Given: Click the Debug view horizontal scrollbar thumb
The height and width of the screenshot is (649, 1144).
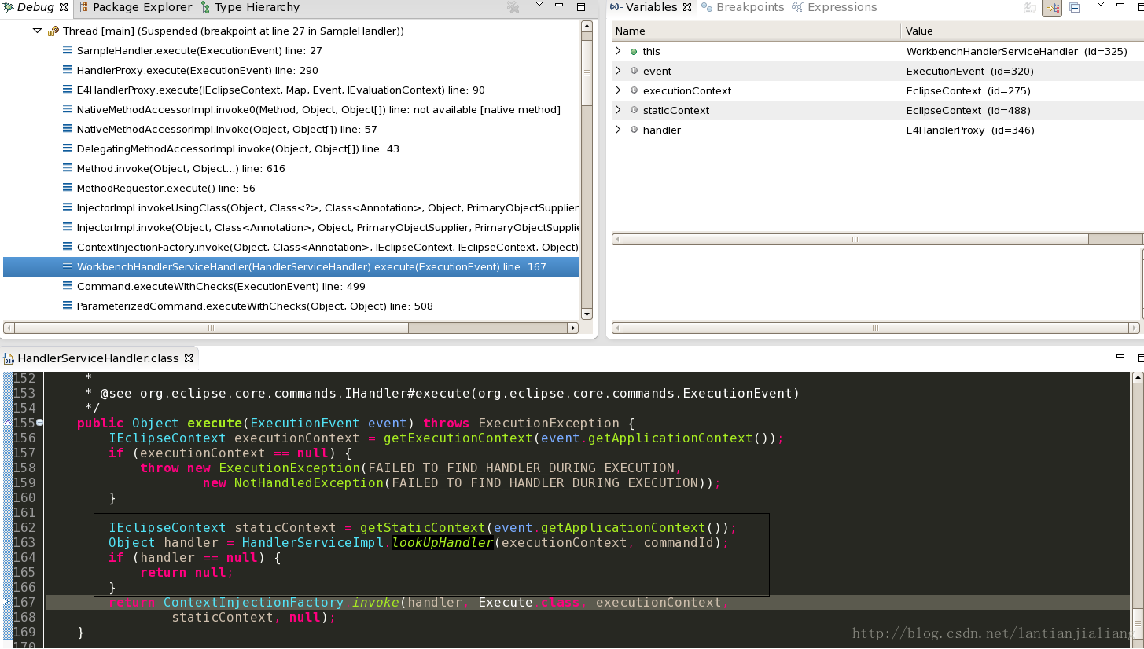Looking at the screenshot, I should pyautogui.click(x=211, y=328).
